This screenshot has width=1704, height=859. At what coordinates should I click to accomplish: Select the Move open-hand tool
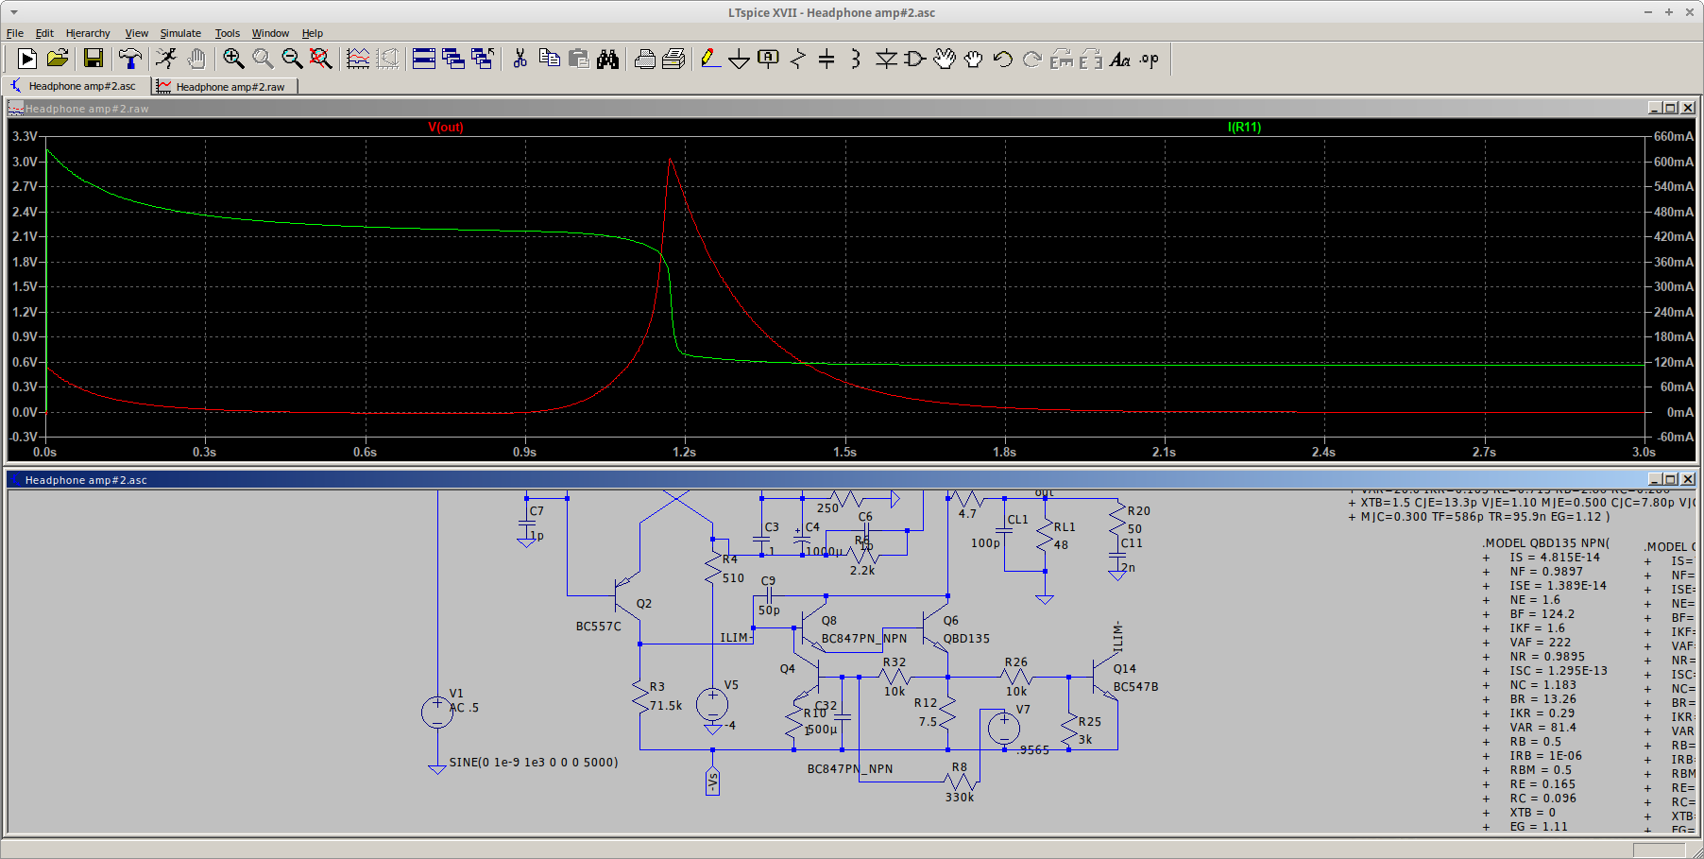click(945, 59)
